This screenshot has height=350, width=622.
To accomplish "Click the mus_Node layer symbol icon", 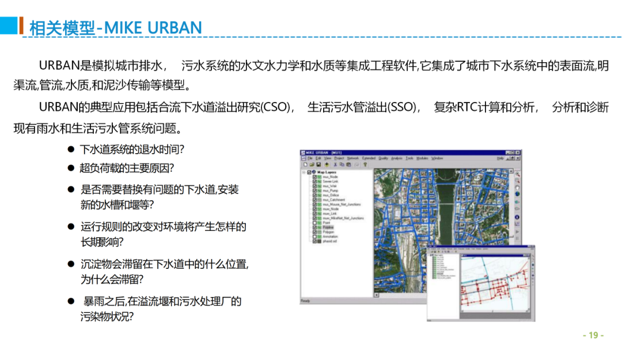I will click(319, 177).
